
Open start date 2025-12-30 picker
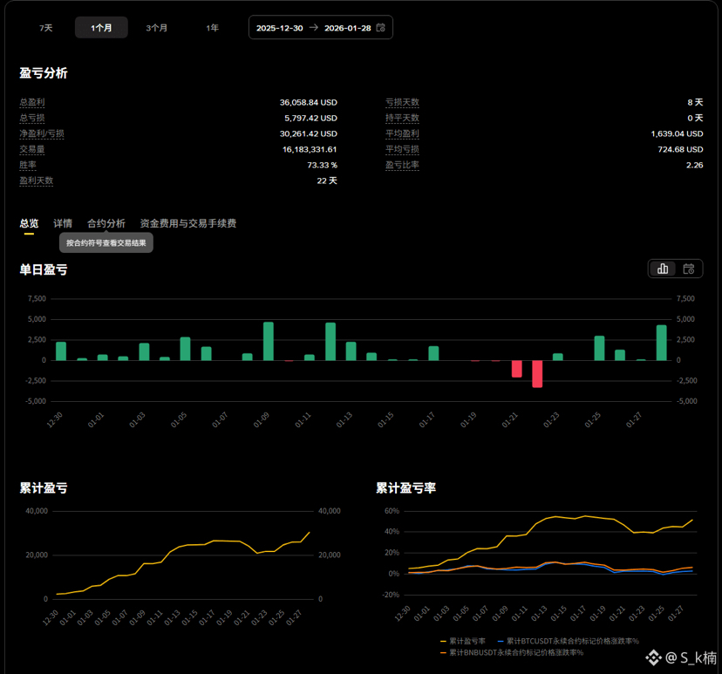(279, 28)
